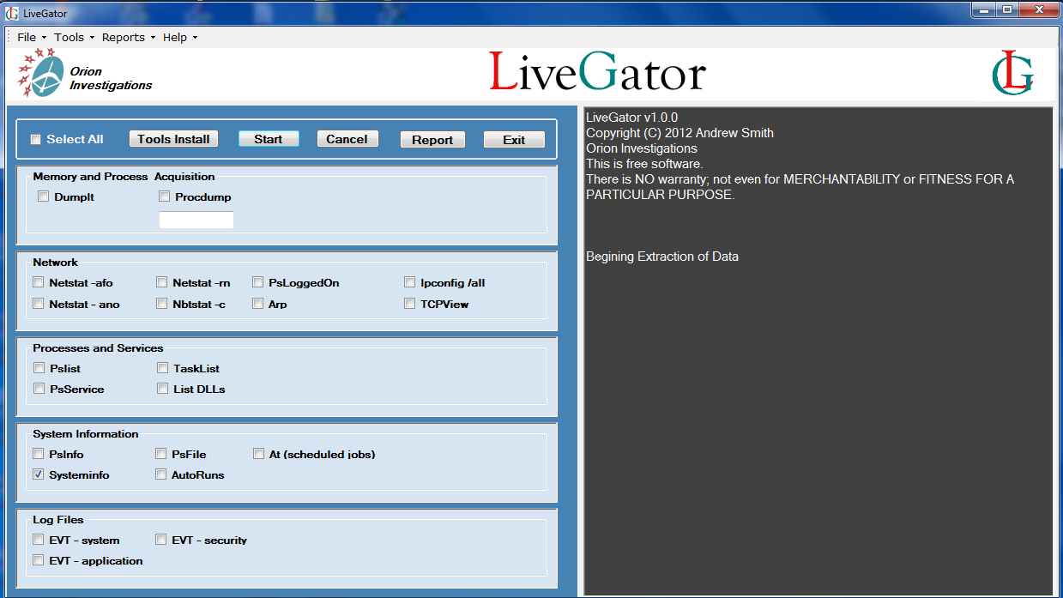Screen dimensions: 1063x598
Task: Maximize the LiveGator window
Action: coord(1006,10)
